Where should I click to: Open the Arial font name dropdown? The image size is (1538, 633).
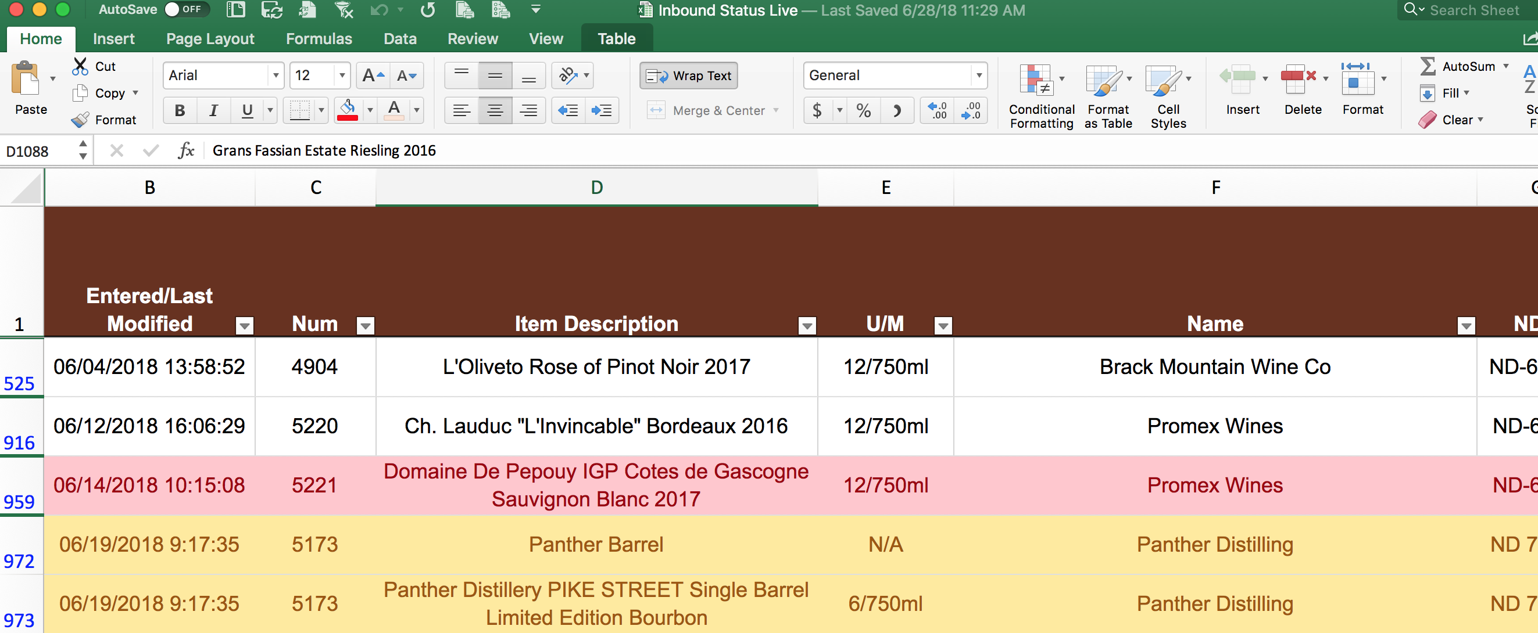pos(276,75)
